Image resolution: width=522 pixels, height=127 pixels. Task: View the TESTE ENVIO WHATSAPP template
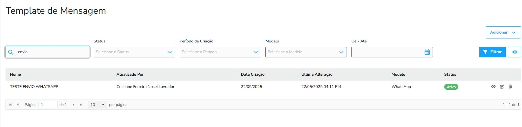click(493, 87)
